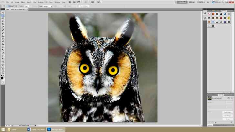This screenshot has width=235, height=132.
Task: Open the Filter menu
Action: tap(34, 2)
